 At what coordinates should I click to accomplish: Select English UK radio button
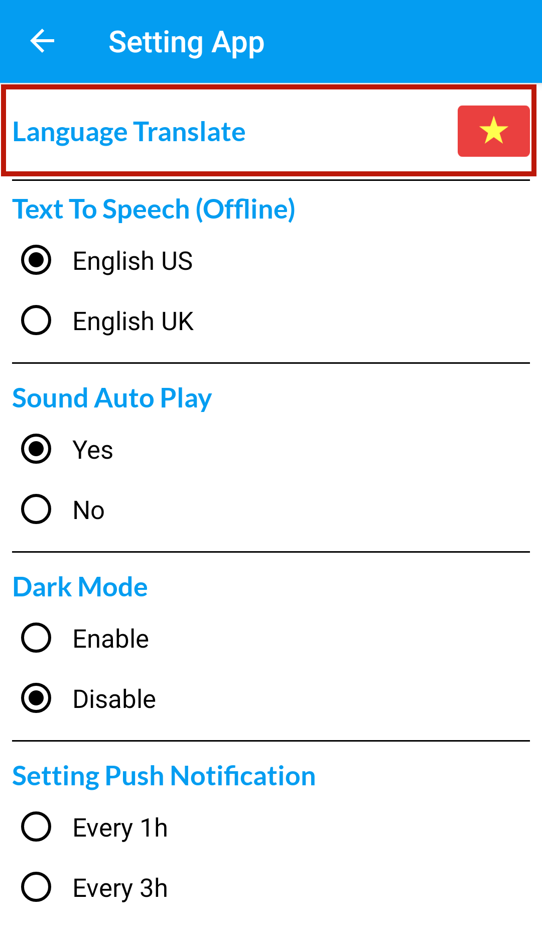tap(36, 320)
